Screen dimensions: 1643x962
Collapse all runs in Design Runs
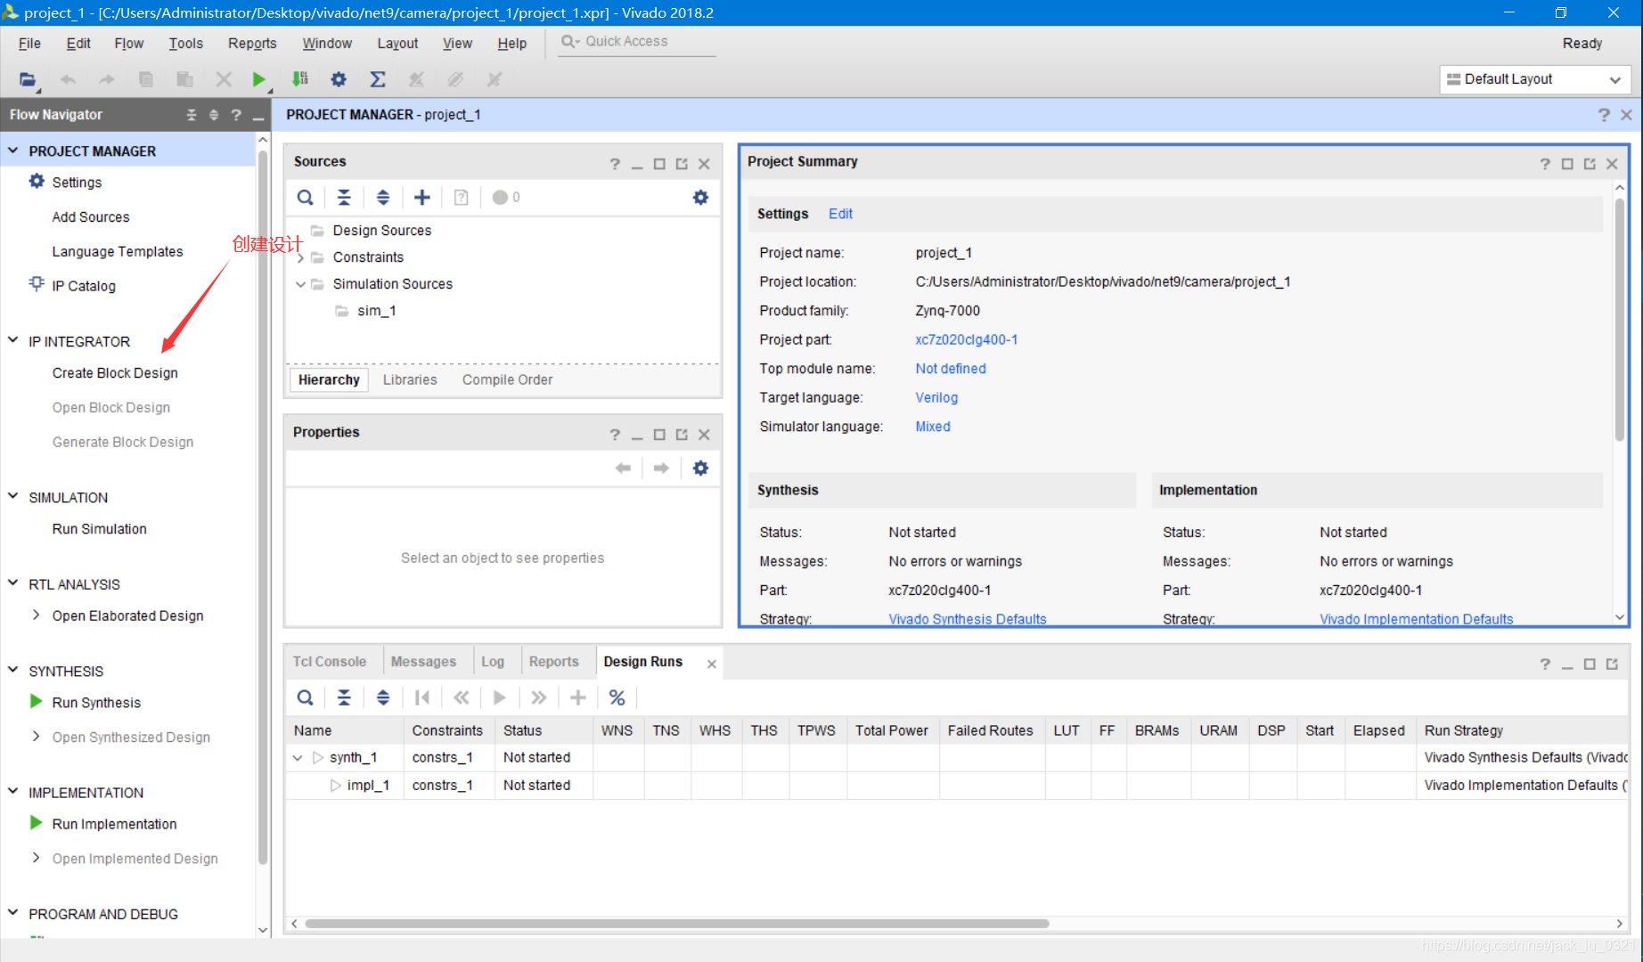coord(344,697)
